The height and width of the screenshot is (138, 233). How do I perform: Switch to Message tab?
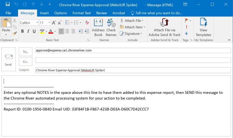[27, 13]
